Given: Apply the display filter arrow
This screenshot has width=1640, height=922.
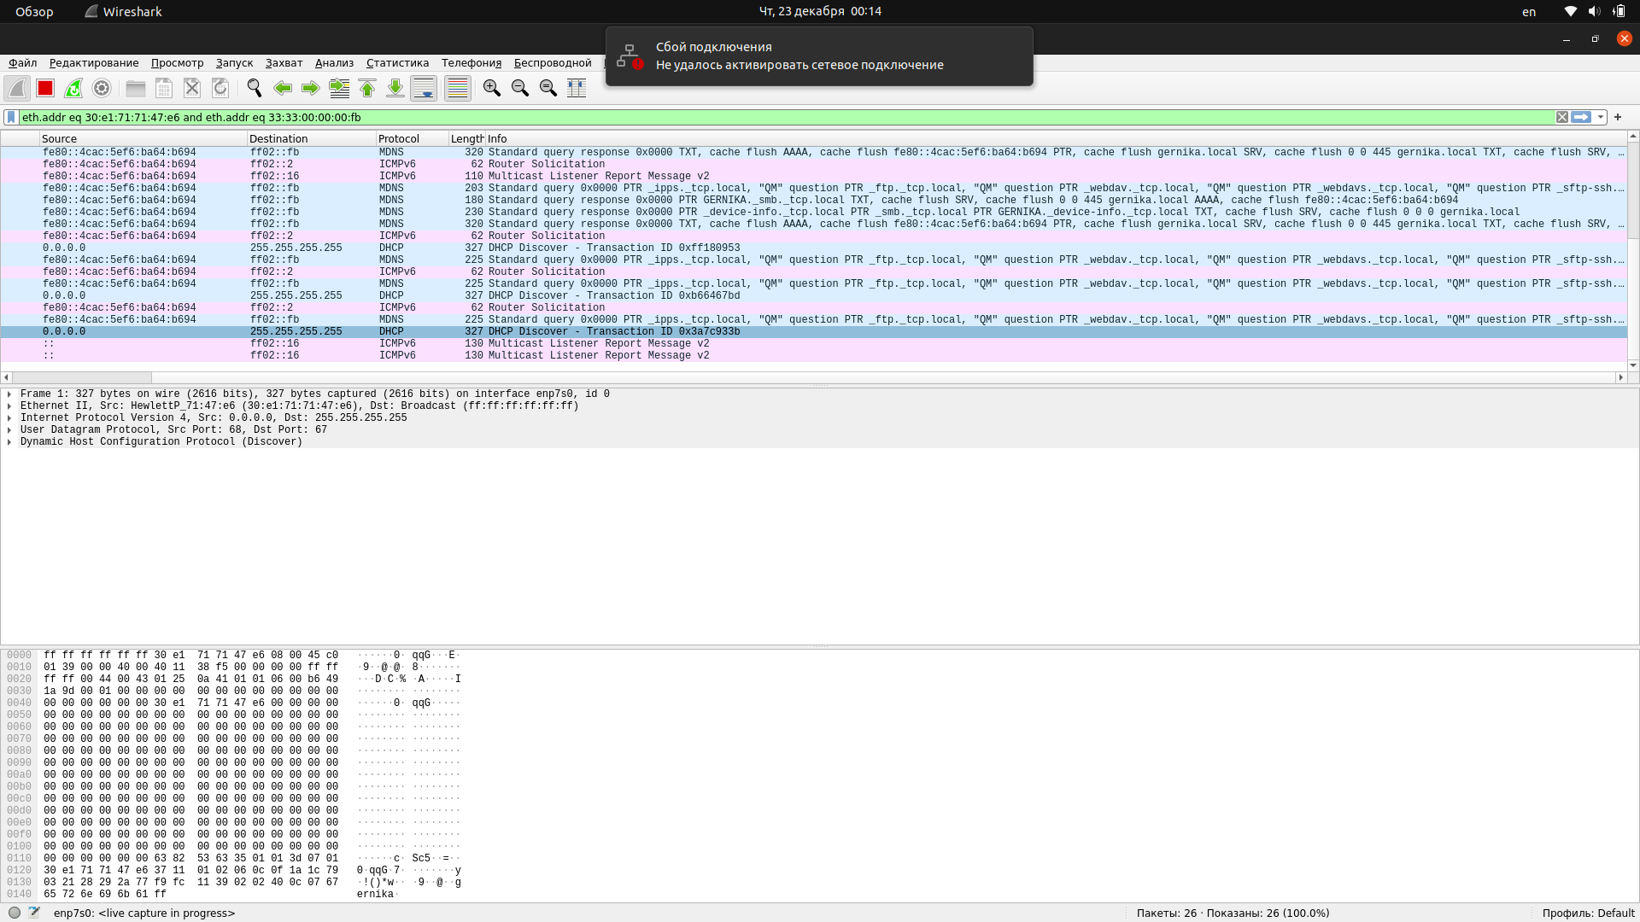Looking at the screenshot, I should tap(1582, 117).
